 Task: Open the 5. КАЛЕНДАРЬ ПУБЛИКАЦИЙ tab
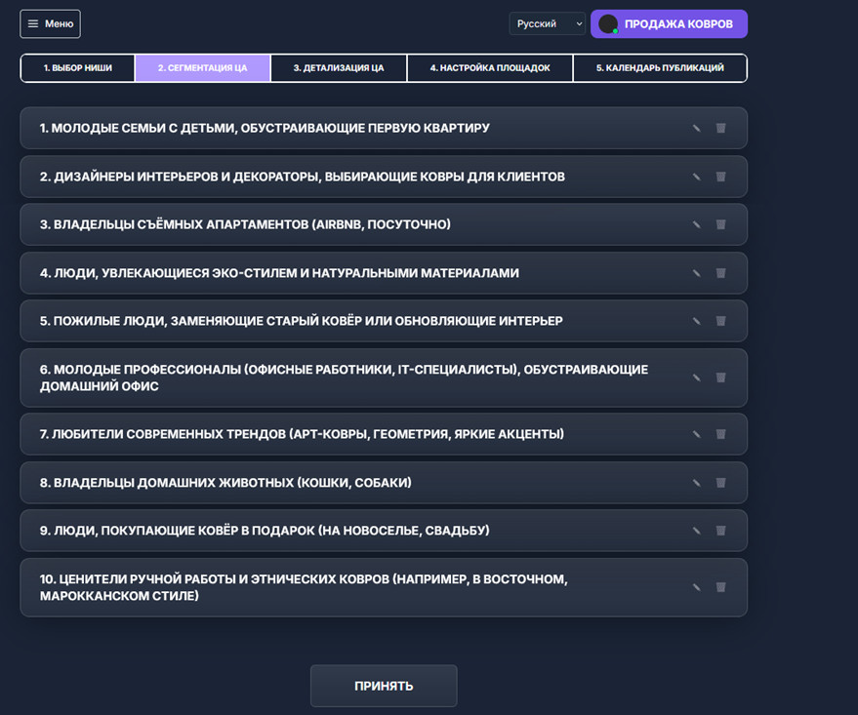coord(660,67)
